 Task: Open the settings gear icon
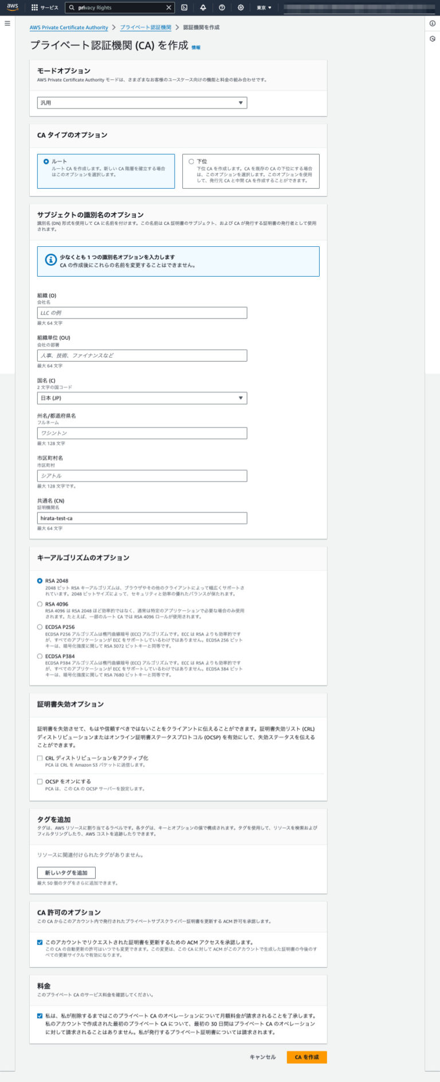coord(241,7)
